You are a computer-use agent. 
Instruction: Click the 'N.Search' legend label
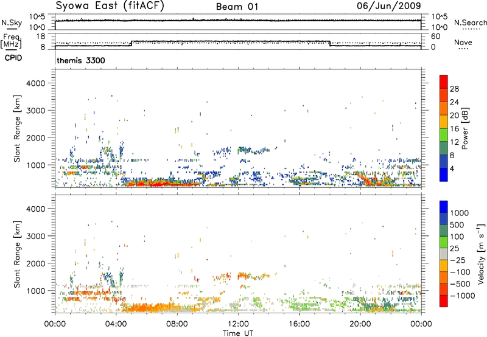(470, 23)
